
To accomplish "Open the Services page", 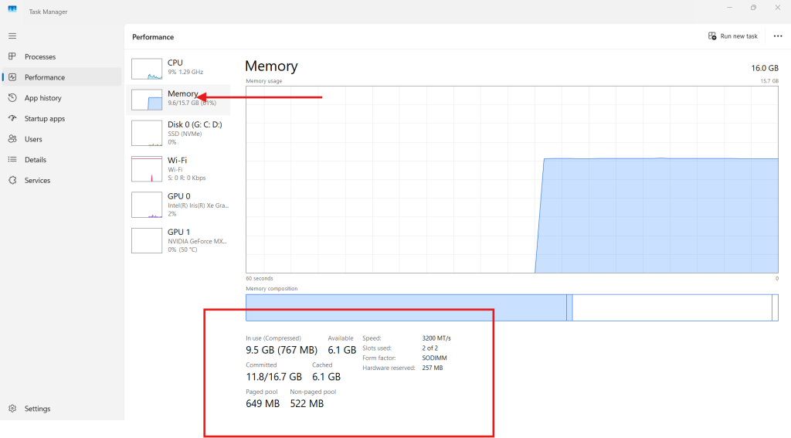I will click(37, 180).
